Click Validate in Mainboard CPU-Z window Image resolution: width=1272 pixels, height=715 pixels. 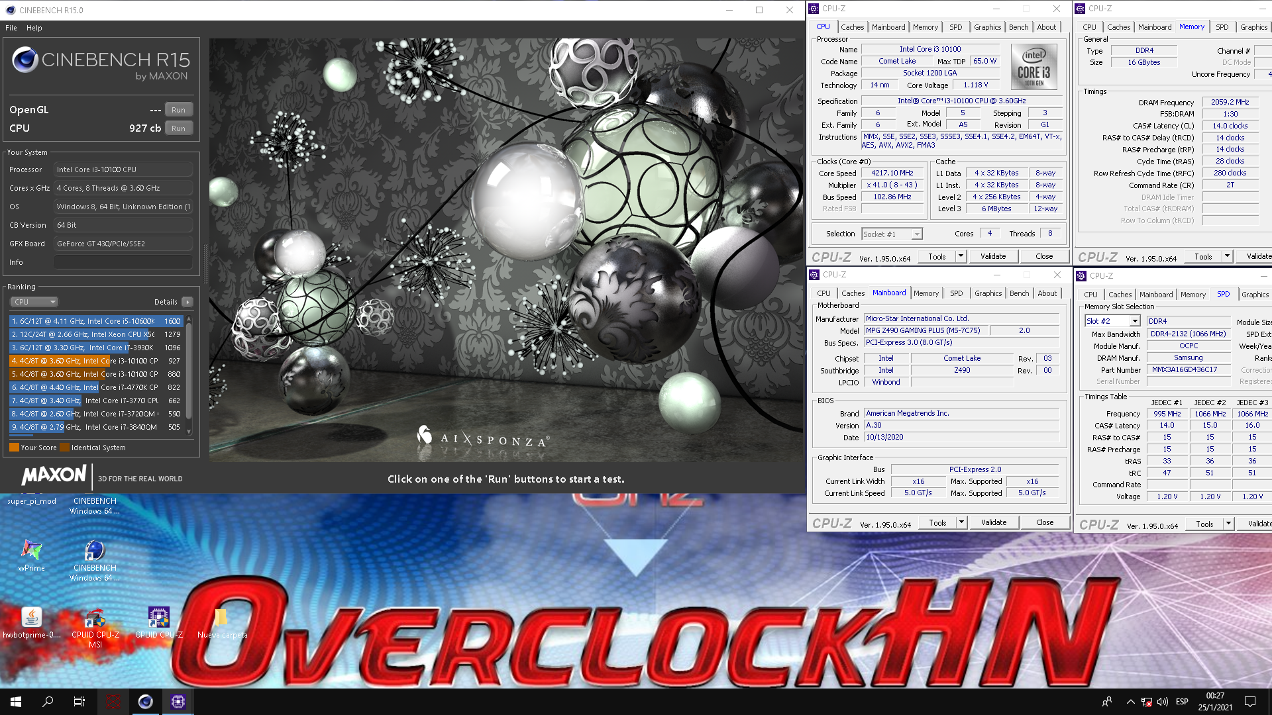994,522
